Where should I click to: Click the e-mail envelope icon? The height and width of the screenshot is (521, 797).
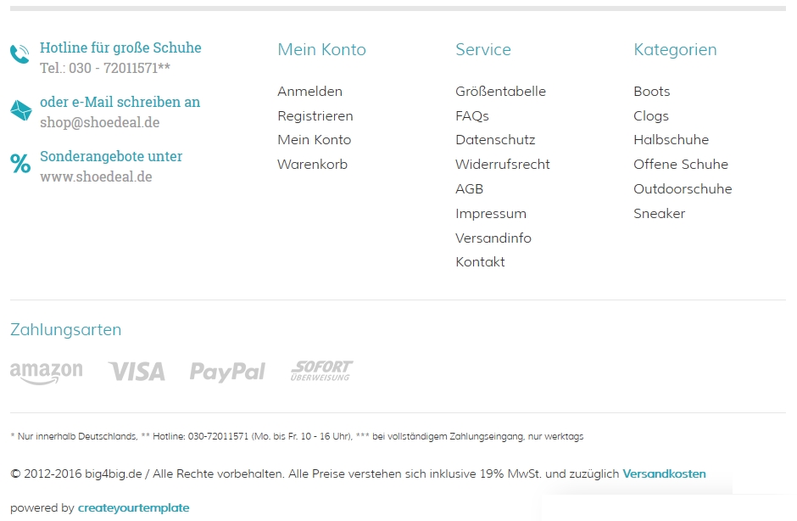20,110
